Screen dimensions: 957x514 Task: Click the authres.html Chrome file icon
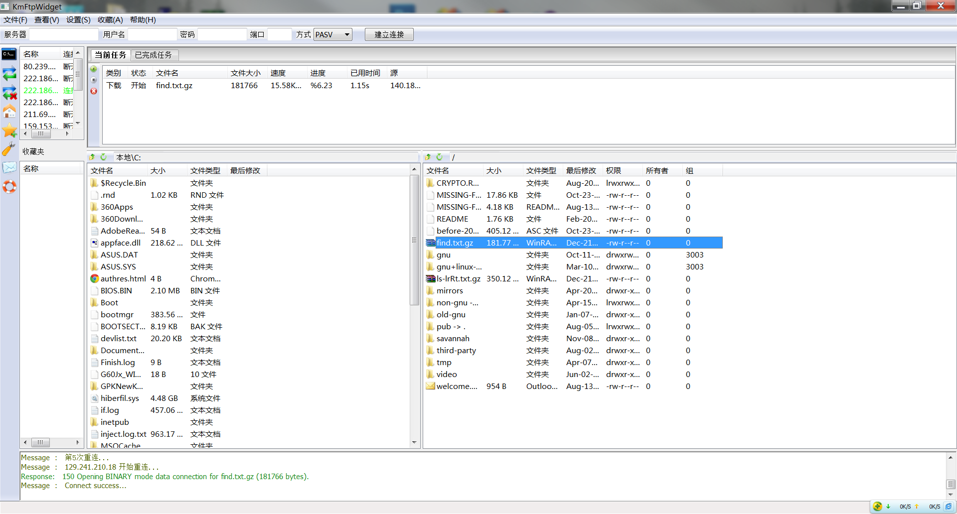point(95,279)
